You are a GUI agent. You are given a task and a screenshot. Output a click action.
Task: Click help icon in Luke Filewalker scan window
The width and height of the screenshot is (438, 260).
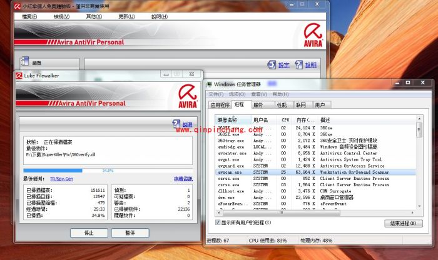(x=176, y=124)
